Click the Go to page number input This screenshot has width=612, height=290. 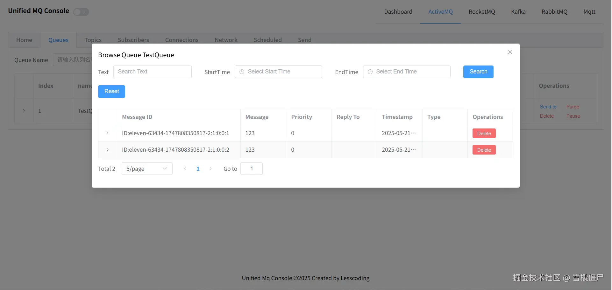[252, 169]
